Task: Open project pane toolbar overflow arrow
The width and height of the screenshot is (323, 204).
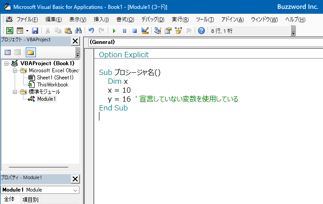Action: pyautogui.click(x=78, y=52)
